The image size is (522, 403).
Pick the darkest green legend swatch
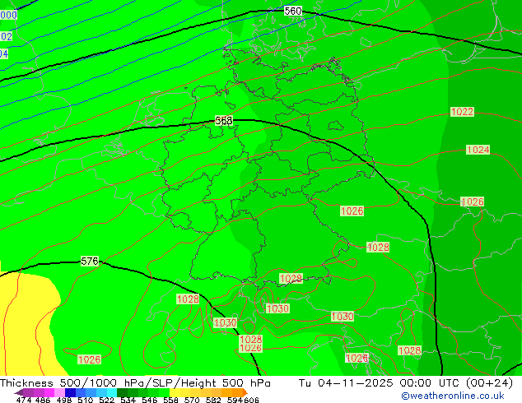(122, 392)
